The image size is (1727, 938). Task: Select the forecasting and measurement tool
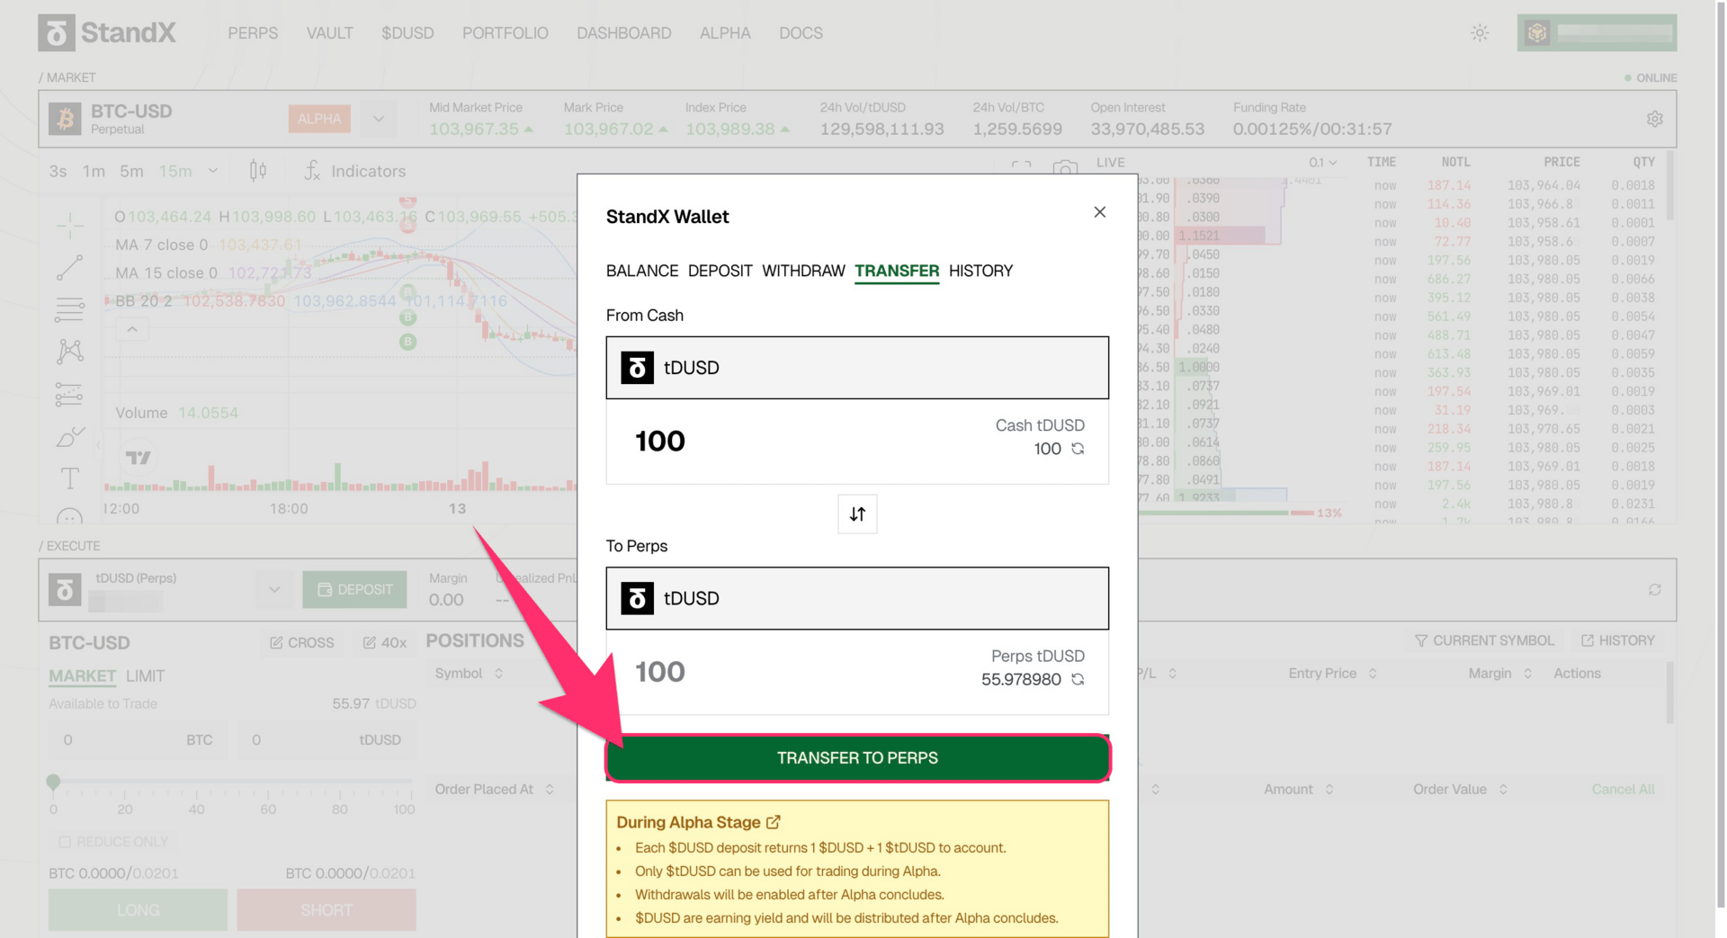pyautogui.click(x=69, y=394)
